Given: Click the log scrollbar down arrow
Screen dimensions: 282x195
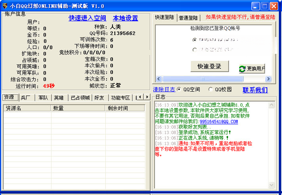Looking at the screenshot, I should 271,185.
